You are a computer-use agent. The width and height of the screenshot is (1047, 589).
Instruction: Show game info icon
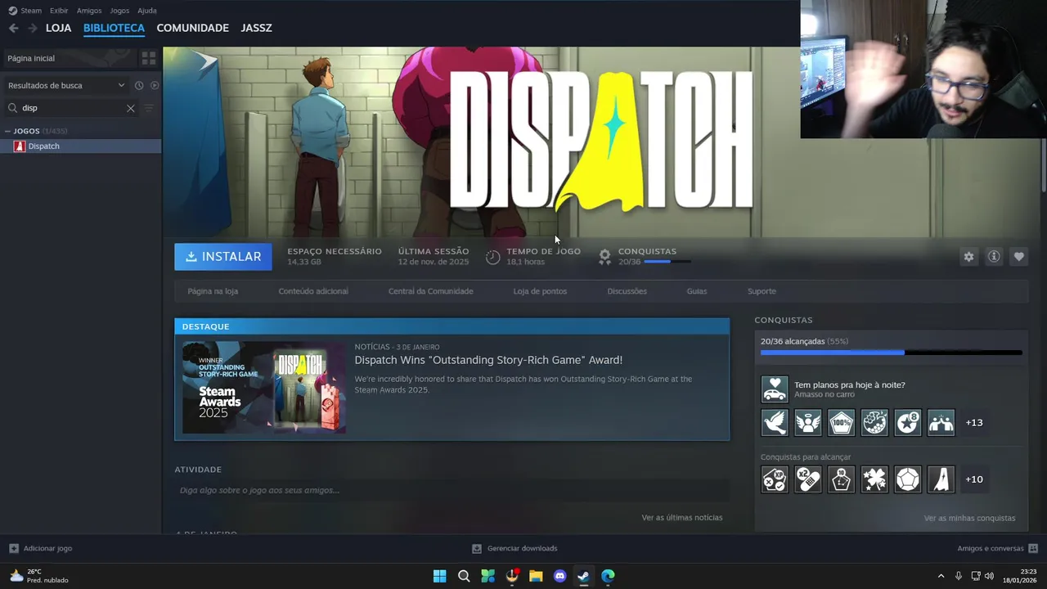(x=994, y=257)
